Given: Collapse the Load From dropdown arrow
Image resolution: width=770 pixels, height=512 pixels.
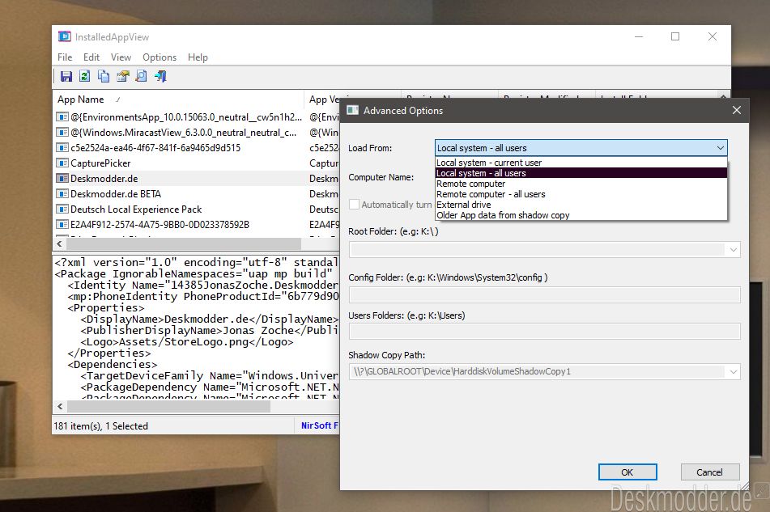Looking at the screenshot, I should coord(720,148).
